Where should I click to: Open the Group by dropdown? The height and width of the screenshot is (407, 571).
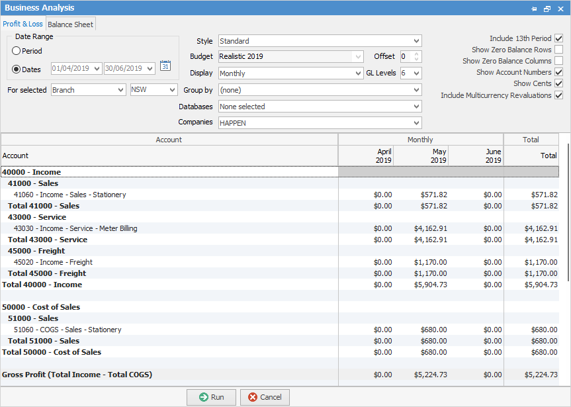click(x=416, y=90)
